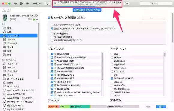This screenshot has width=174, height=111.
Task: Uncheck the My 中島みゆき playlist
Action: 52,82
